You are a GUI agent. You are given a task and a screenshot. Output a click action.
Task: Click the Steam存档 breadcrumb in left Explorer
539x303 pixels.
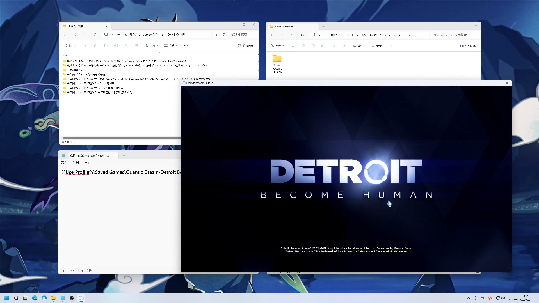pyautogui.click(x=141, y=35)
